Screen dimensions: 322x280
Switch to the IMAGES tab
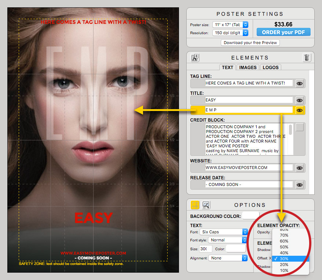tap(248, 67)
